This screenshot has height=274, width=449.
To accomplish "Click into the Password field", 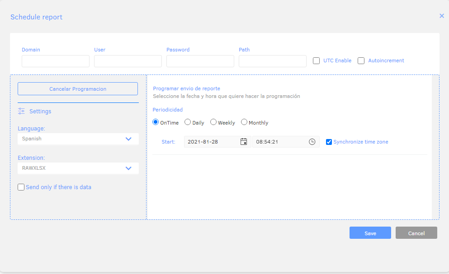I will pyautogui.click(x=200, y=61).
